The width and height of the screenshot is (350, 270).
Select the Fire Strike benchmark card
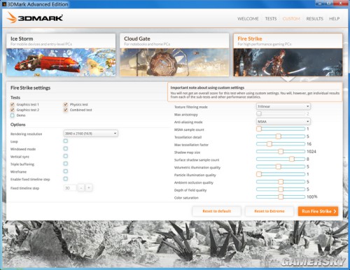pyautogui.click(x=288, y=55)
